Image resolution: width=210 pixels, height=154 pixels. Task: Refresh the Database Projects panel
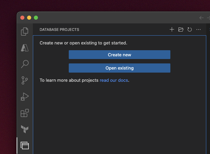[190, 30]
